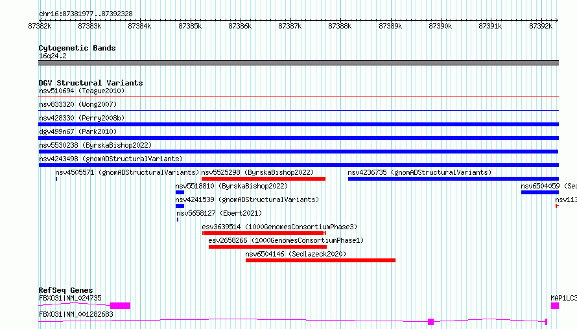Click the red bar under esv3639514

pyautogui.click(x=264, y=233)
